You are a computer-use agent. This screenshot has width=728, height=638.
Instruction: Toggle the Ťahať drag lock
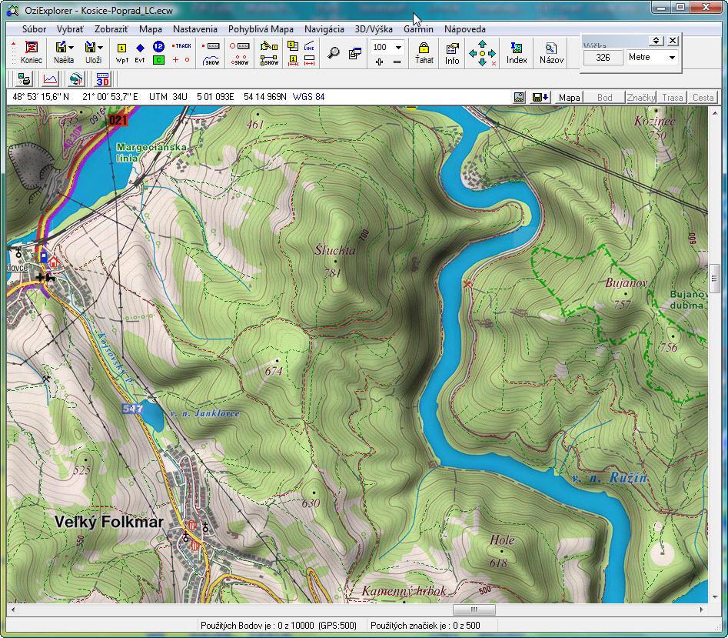click(424, 53)
